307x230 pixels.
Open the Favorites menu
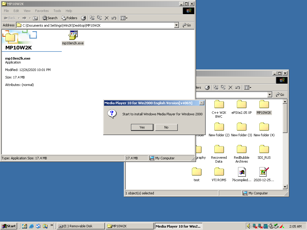tap(42, 11)
